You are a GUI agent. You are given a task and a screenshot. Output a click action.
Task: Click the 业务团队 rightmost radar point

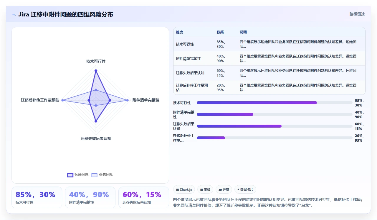click(127, 100)
